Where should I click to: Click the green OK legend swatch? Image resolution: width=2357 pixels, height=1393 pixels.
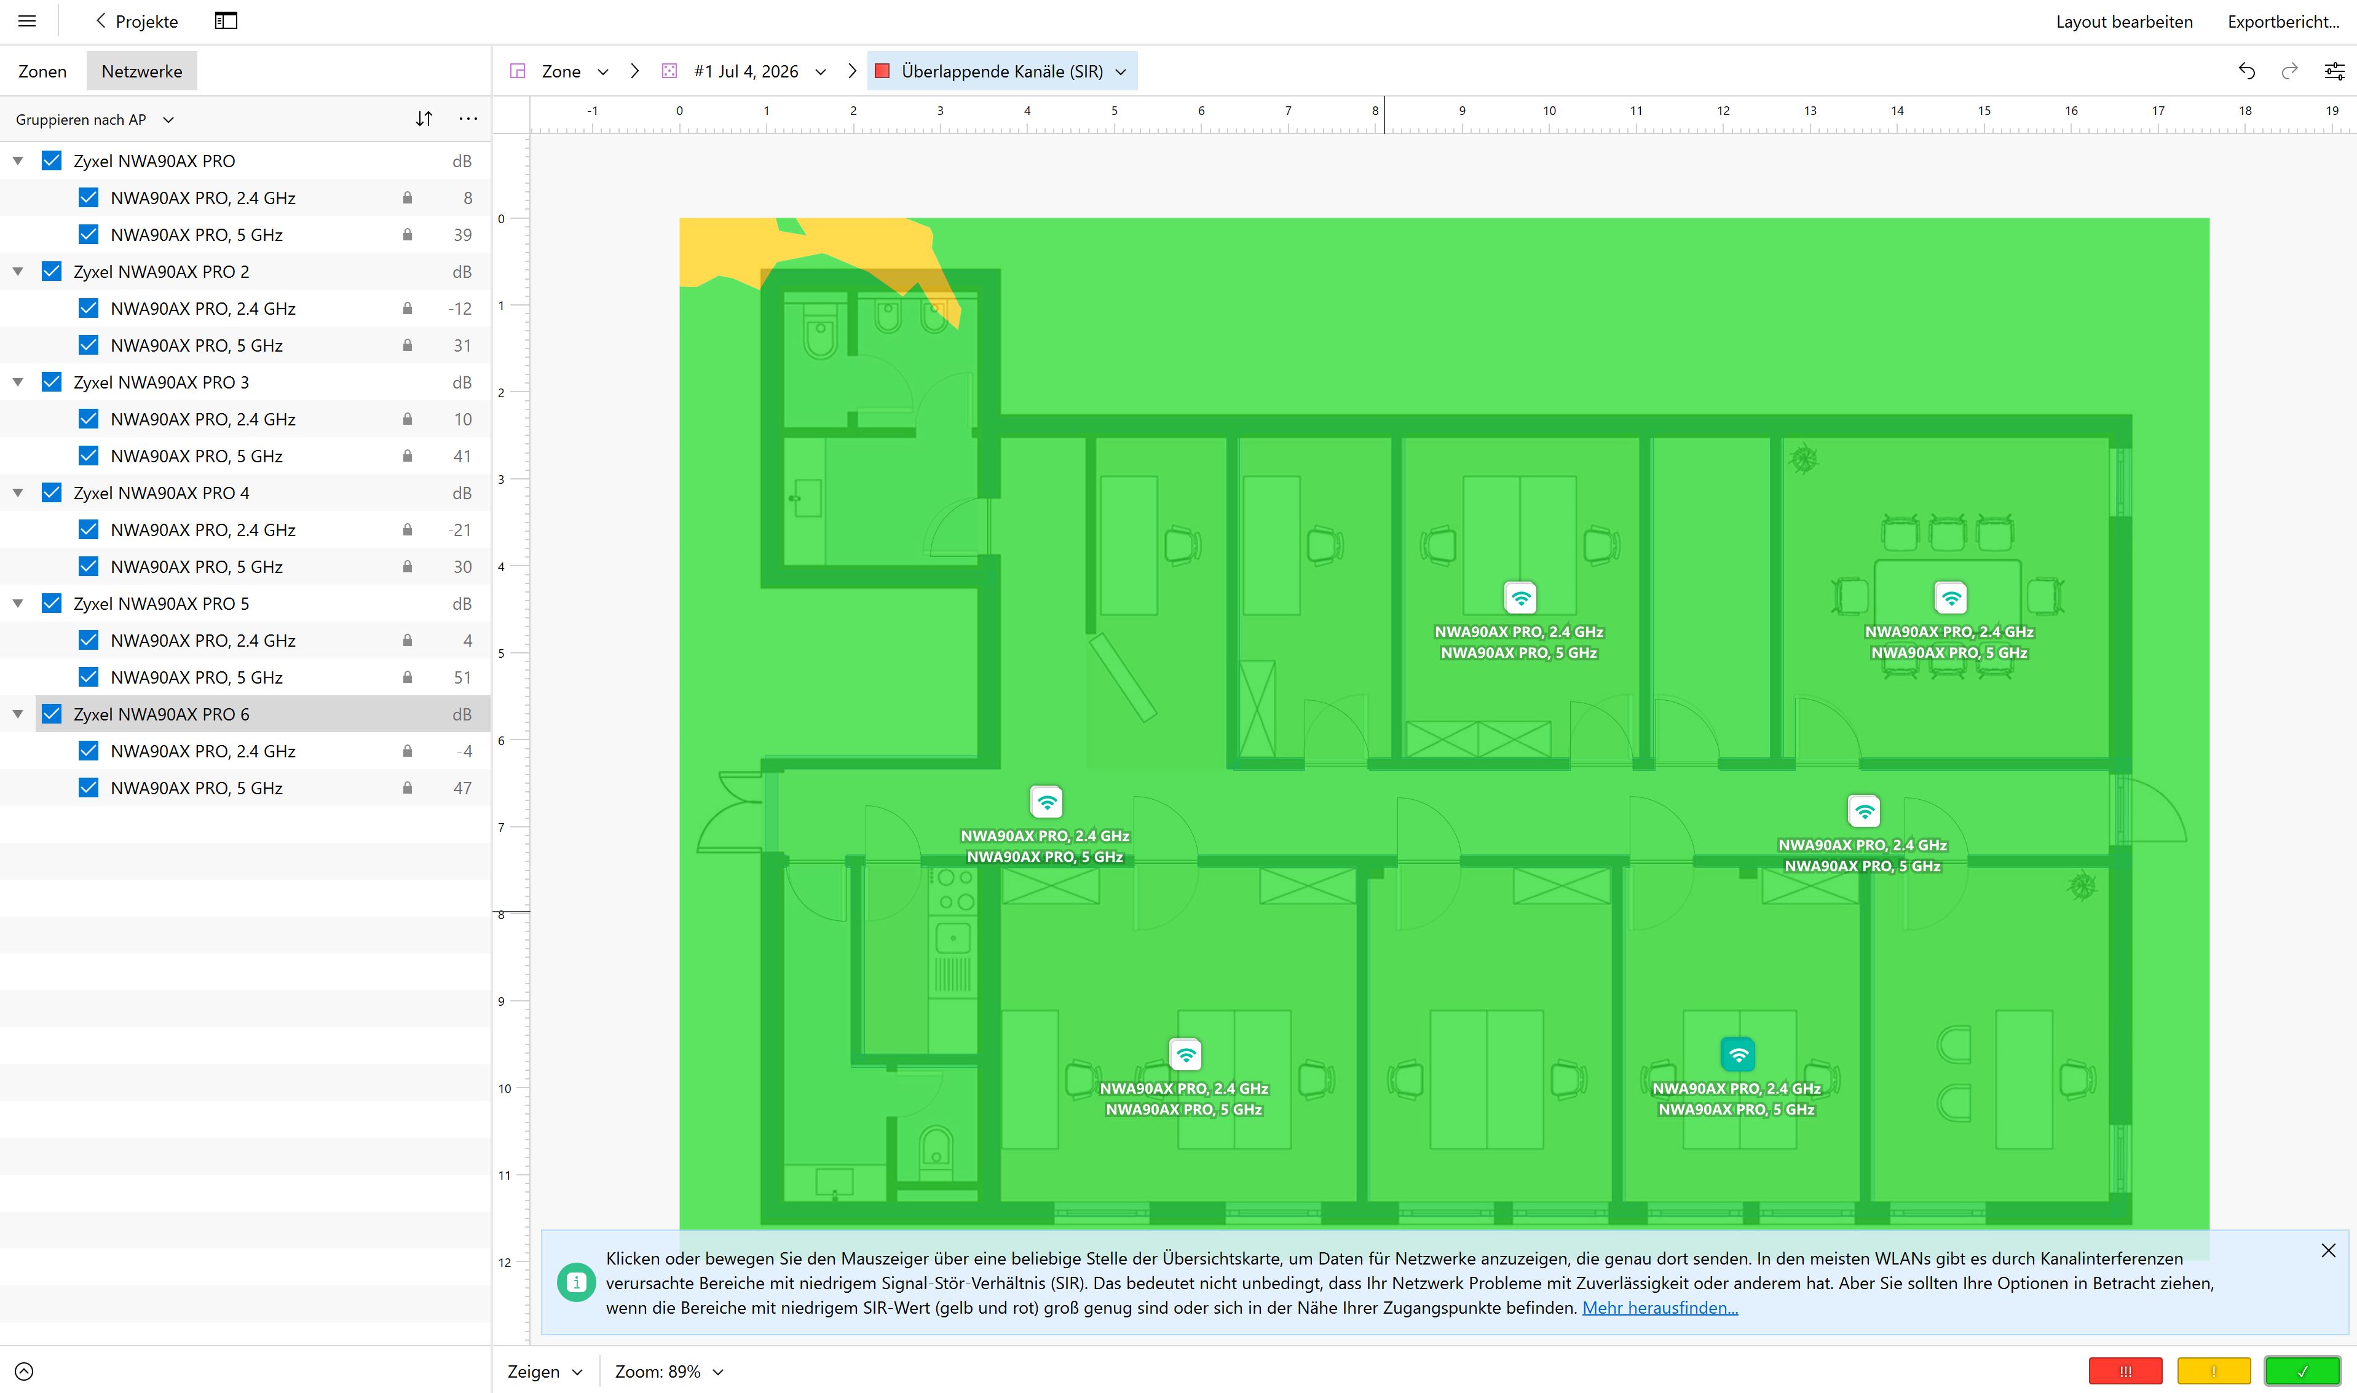point(2302,1371)
